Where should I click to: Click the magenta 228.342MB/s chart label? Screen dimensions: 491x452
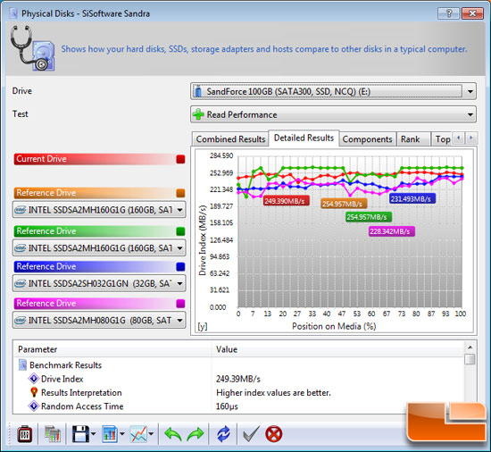point(391,231)
